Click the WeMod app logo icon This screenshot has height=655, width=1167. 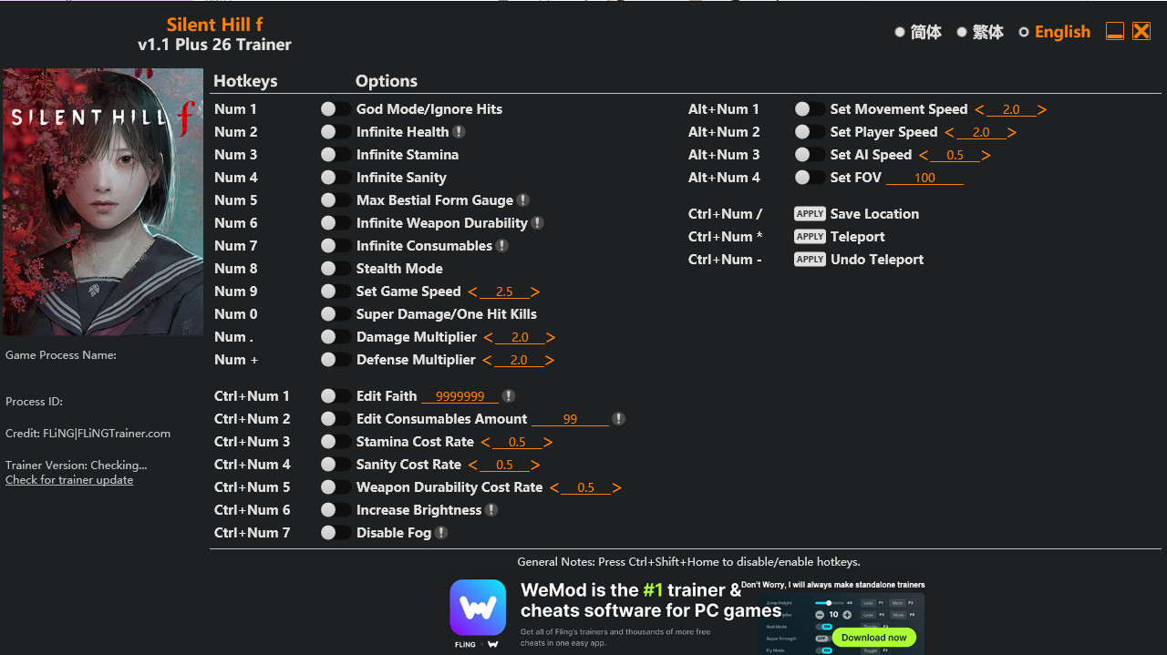(x=478, y=608)
